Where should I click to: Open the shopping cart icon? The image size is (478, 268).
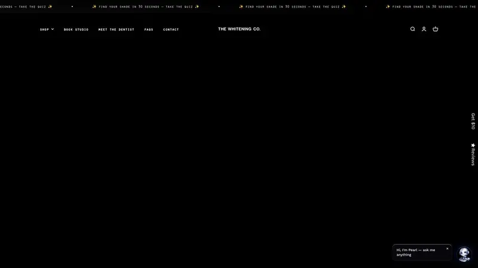point(436,29)
